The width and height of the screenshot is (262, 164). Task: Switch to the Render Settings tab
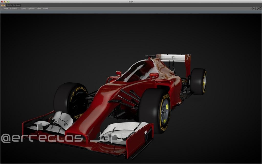[x=13, y=5]
